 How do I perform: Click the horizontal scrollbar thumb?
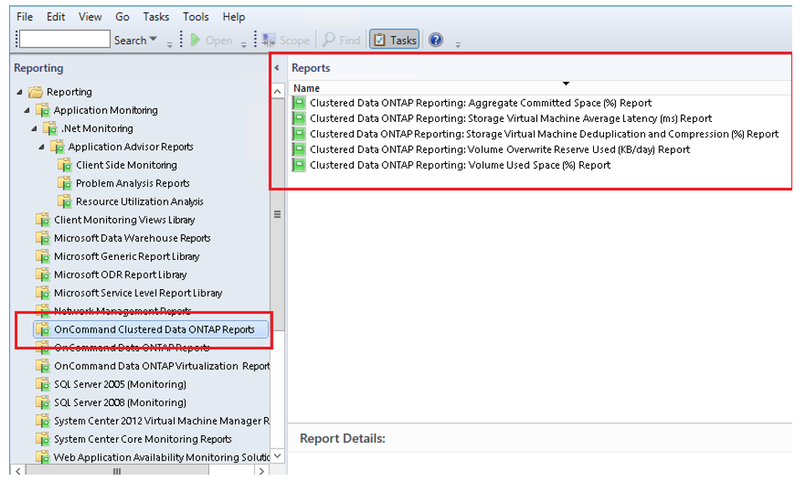(117, 470)
